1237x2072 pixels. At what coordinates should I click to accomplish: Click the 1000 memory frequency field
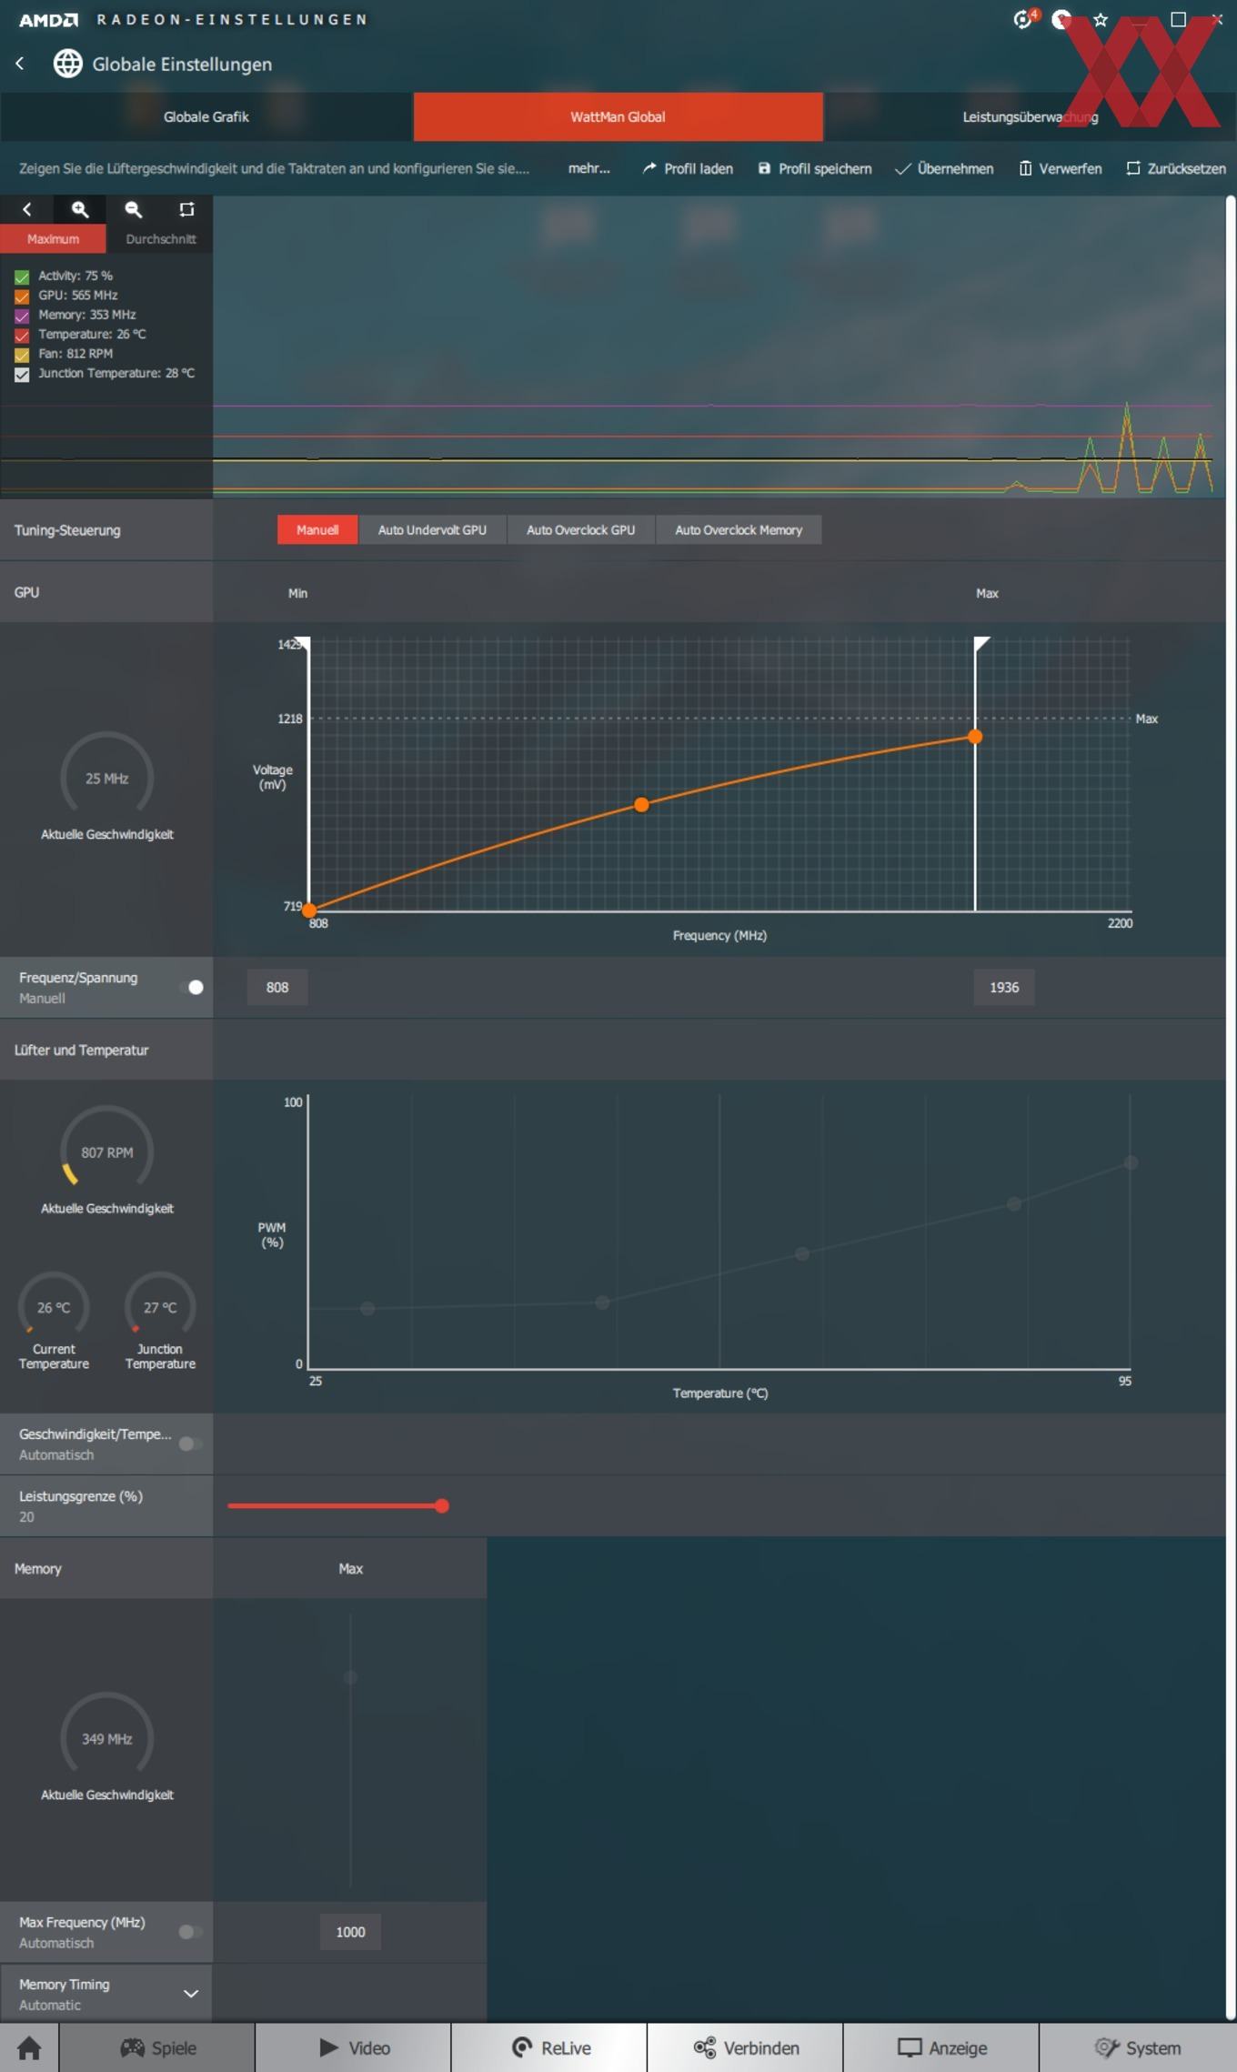pyautogui.click(x=350, y=1932)
